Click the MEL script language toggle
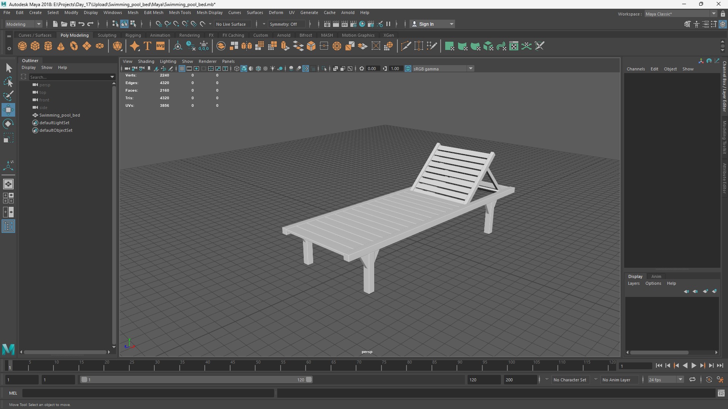 13,393
